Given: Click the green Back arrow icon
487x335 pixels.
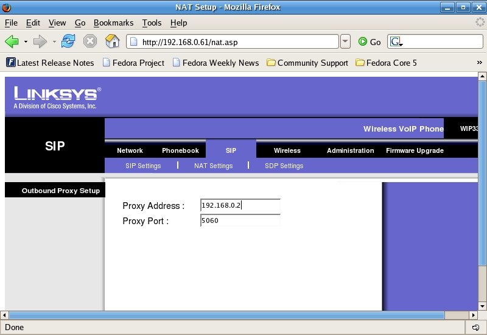Looking at the screenshot, I should tap(12, 41).
